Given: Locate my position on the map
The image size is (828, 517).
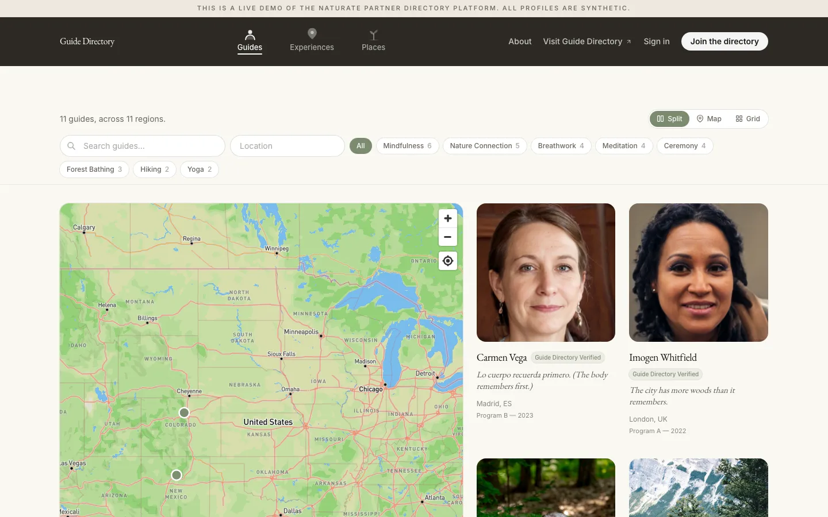Looking at the screenshot, I should (x=448, y=261).
